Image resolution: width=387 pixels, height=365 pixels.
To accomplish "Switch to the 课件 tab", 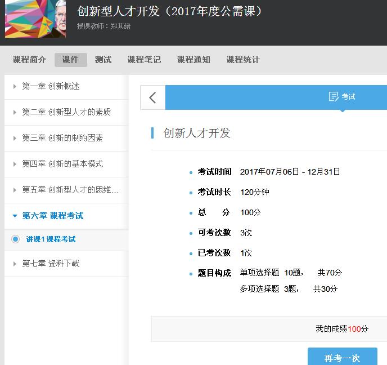I will coord(70,60).
